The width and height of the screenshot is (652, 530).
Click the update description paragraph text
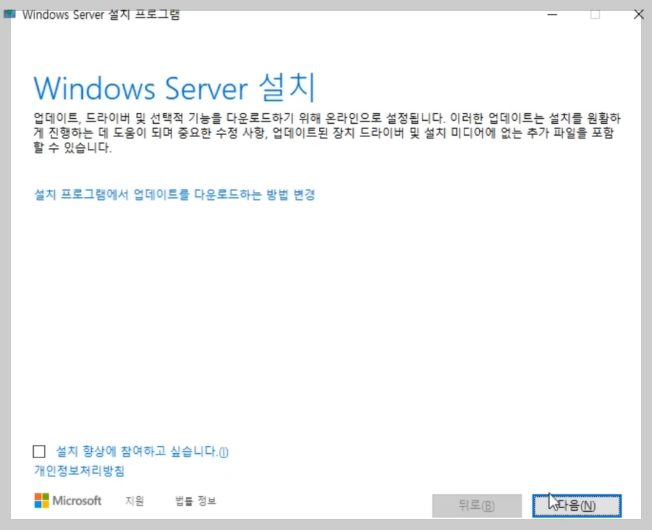tap(327, 133)
